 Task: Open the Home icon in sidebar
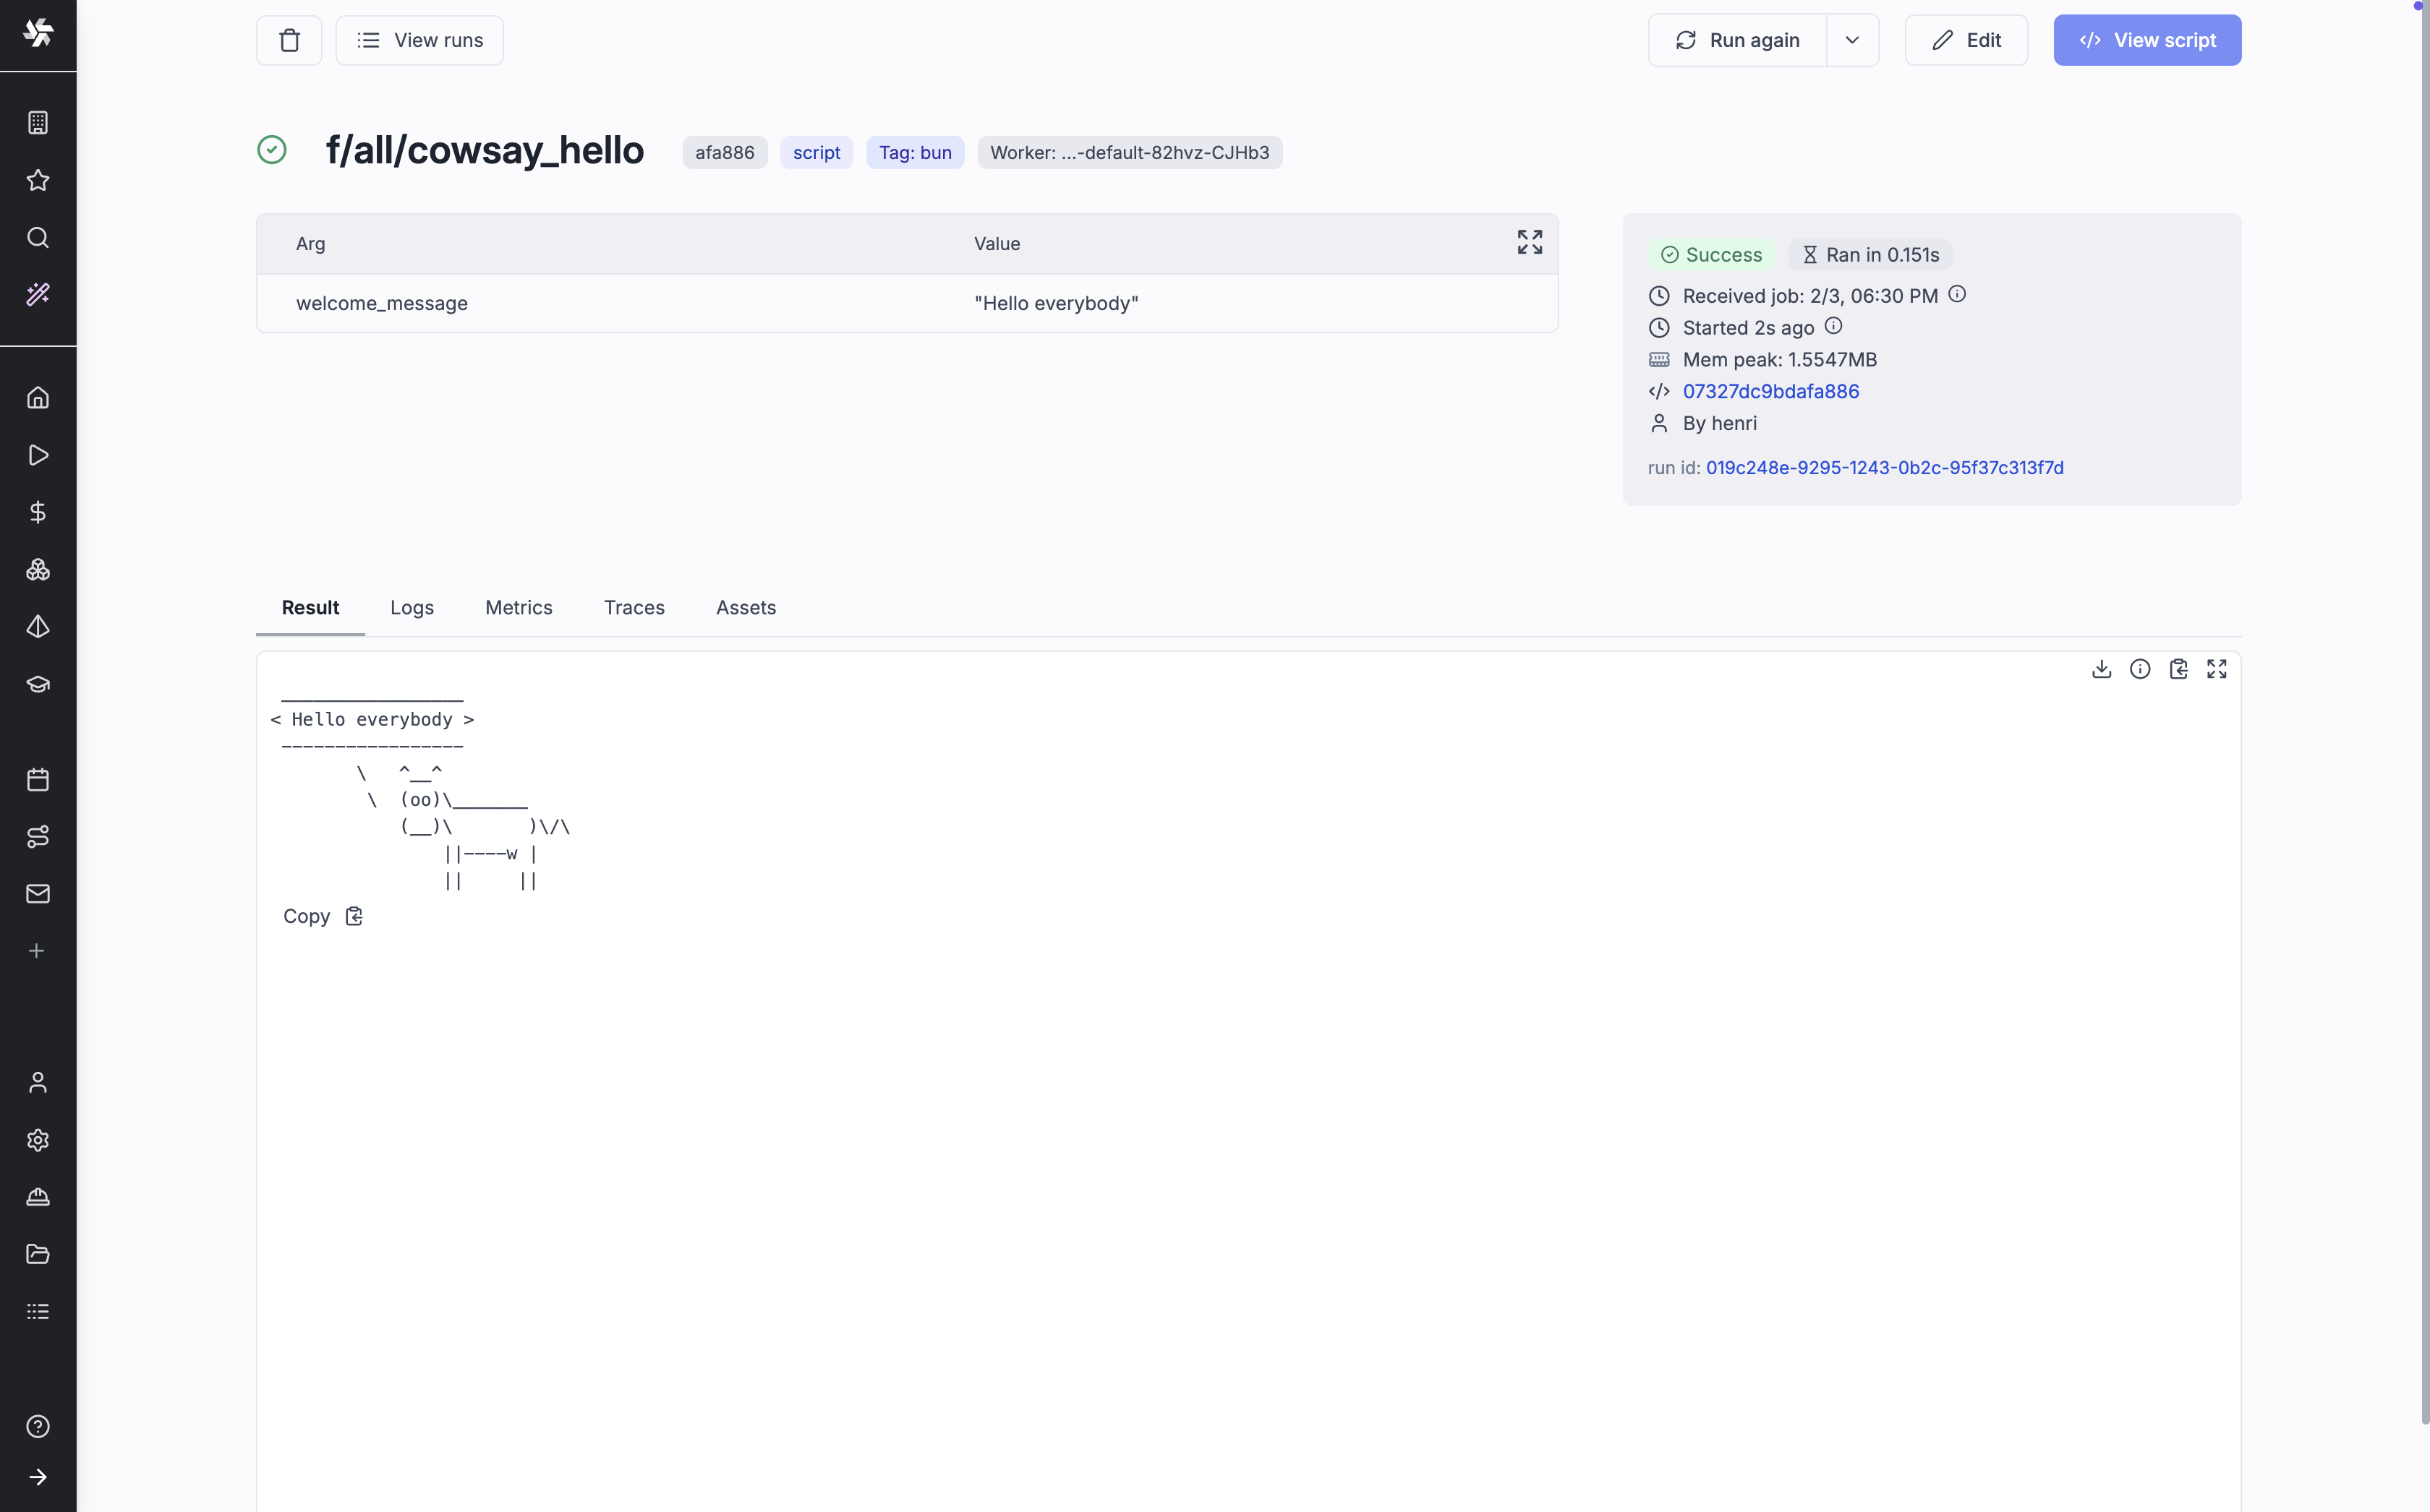(x=38, y=398)
